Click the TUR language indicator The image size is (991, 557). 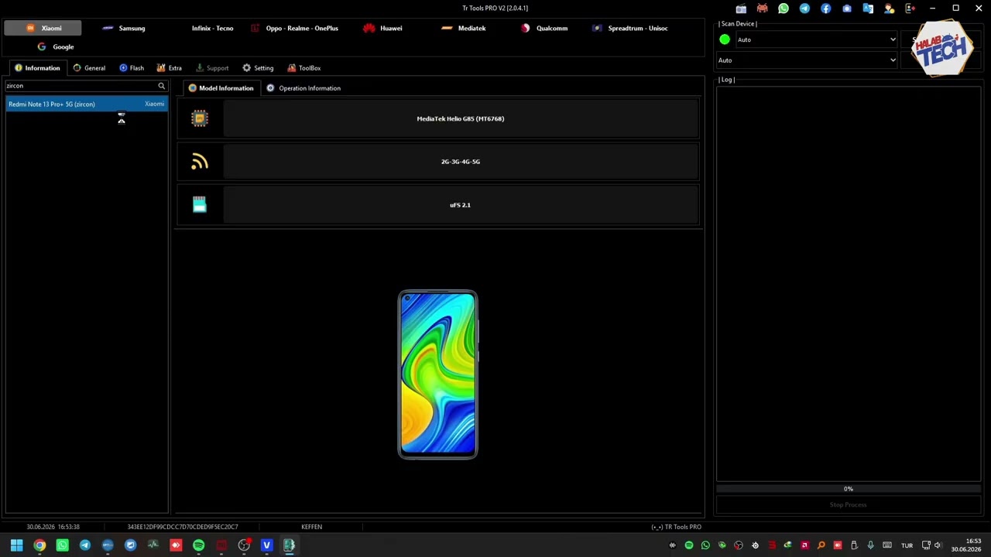point(907,545)
